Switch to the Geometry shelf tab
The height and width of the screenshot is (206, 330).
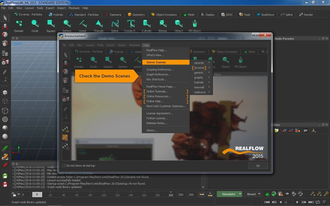136,15
